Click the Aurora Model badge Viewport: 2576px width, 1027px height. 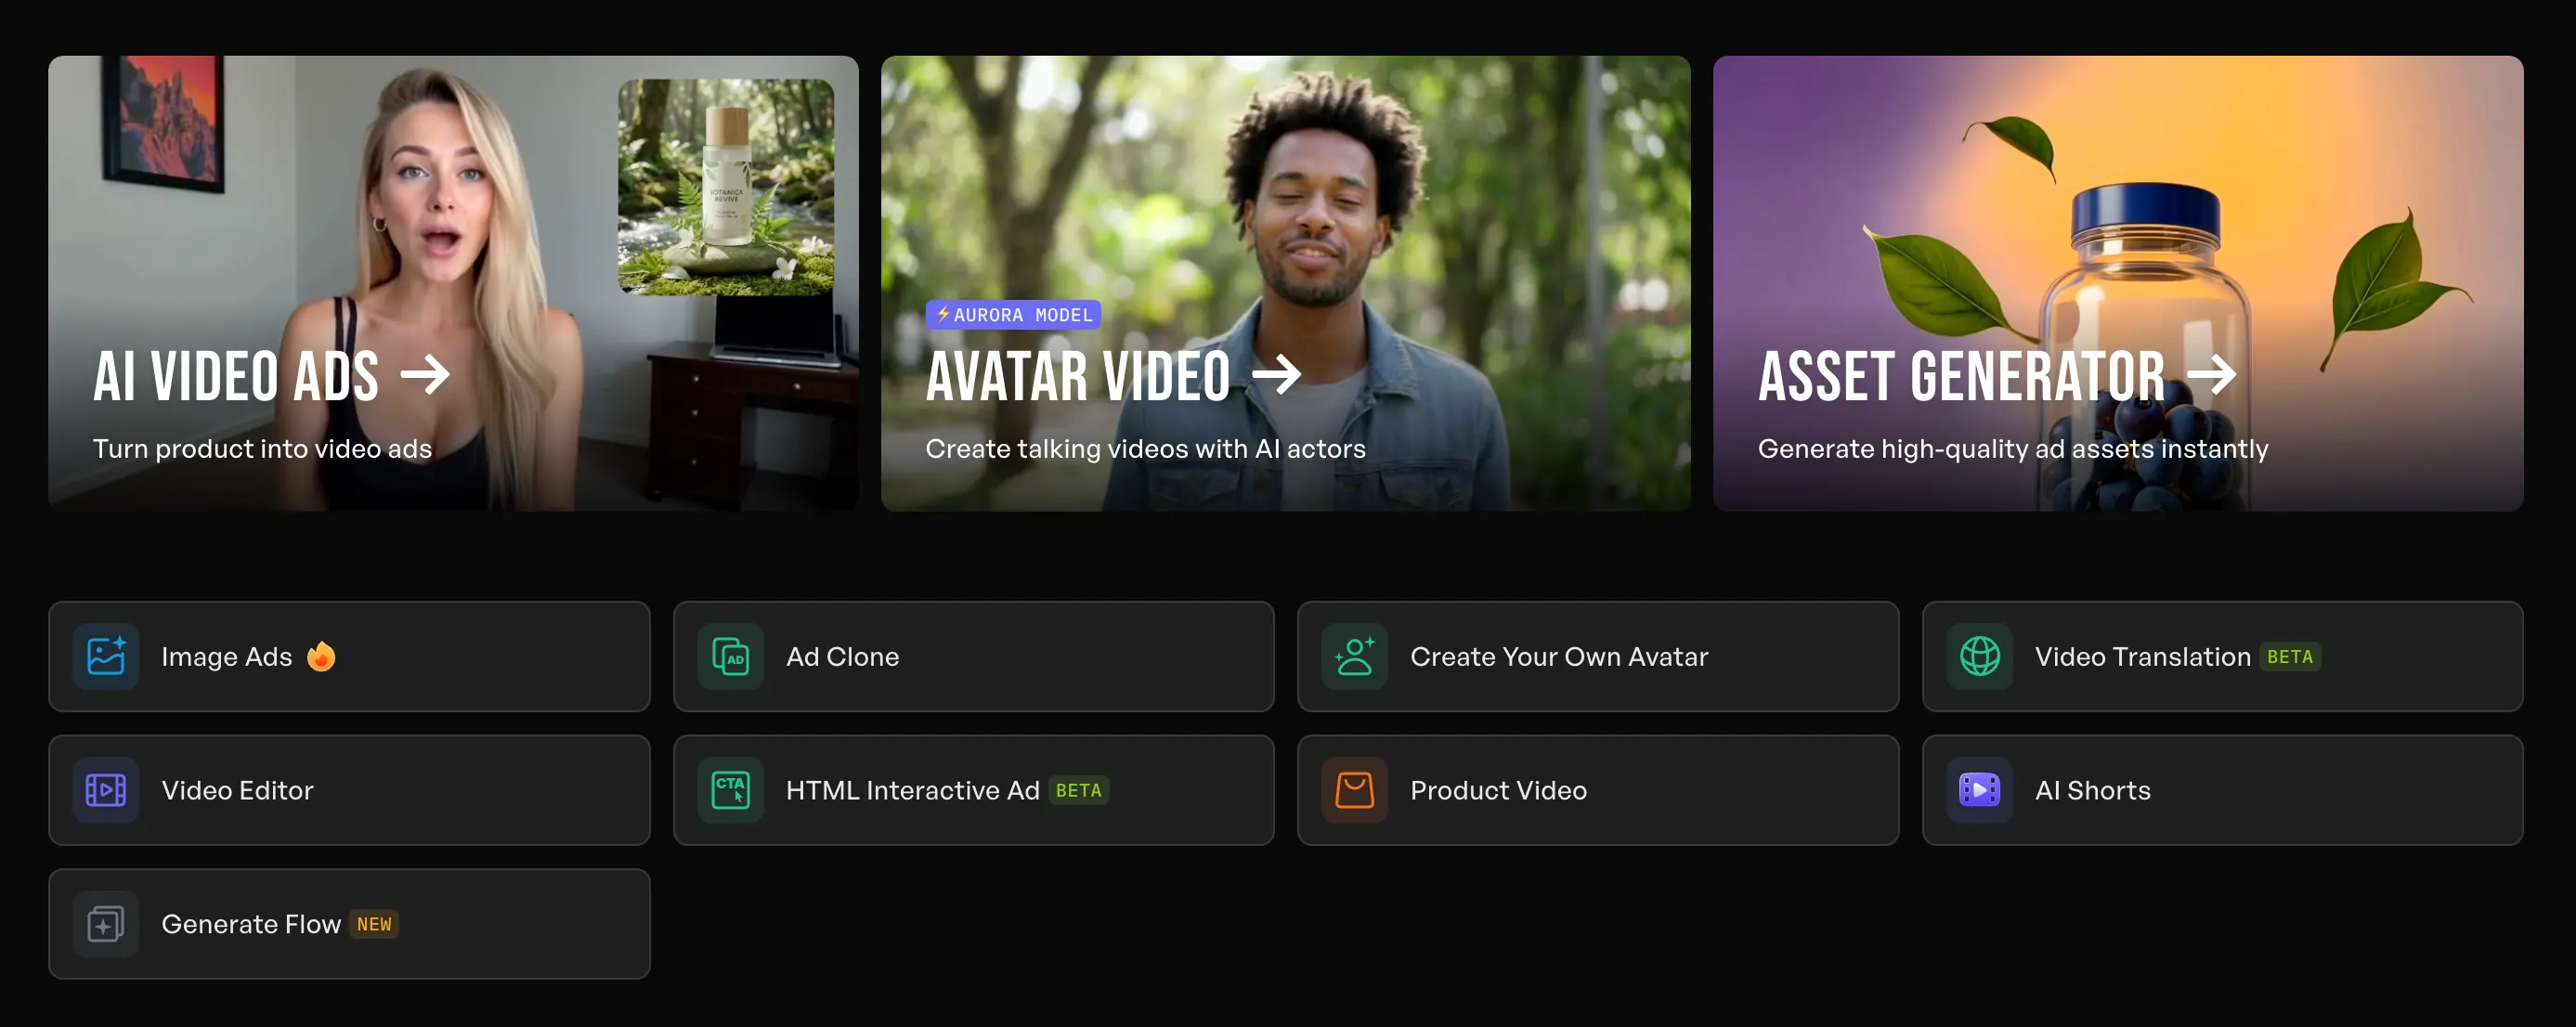tap(1013, 315)
